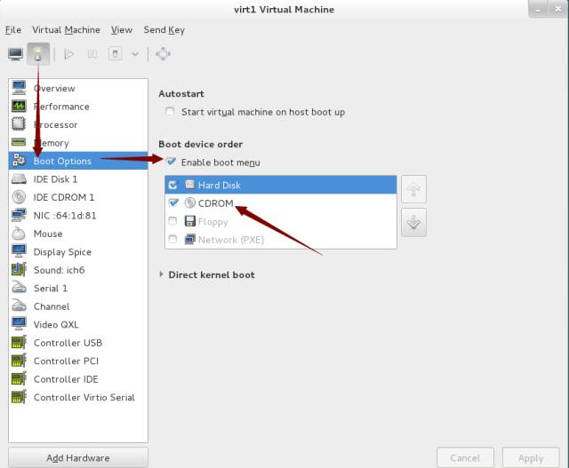Uncheck Hard Disk boot device

pos(173,185)
